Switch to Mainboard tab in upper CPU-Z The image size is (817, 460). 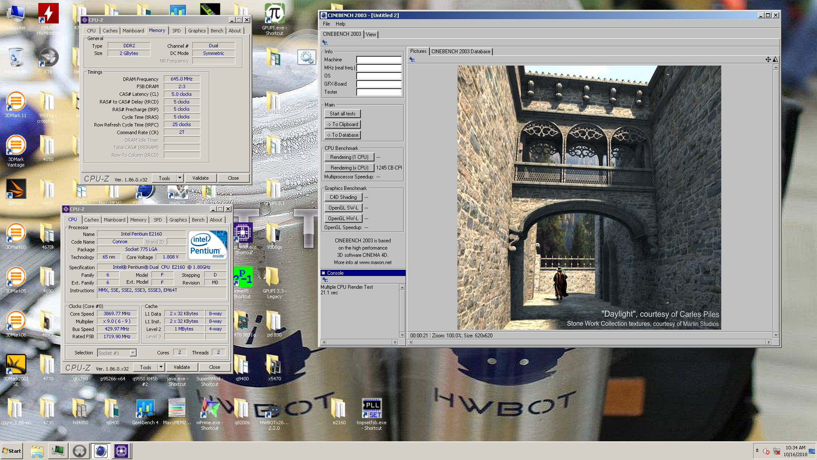[x=133, y=31]
